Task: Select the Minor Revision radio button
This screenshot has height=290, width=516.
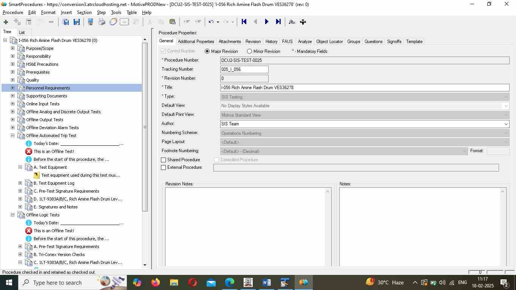Action: [x=249, y=51]
